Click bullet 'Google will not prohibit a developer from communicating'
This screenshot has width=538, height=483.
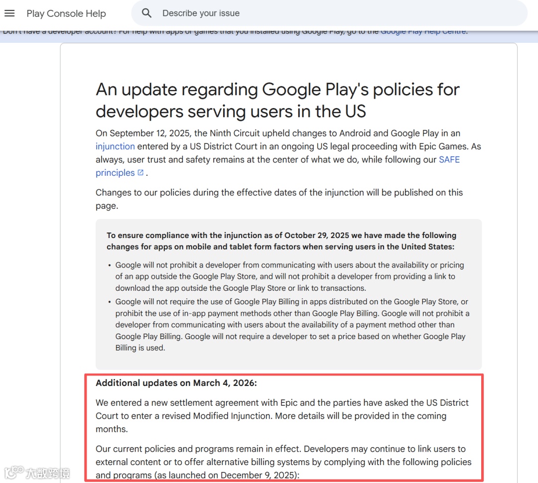(x=289, y=276)
